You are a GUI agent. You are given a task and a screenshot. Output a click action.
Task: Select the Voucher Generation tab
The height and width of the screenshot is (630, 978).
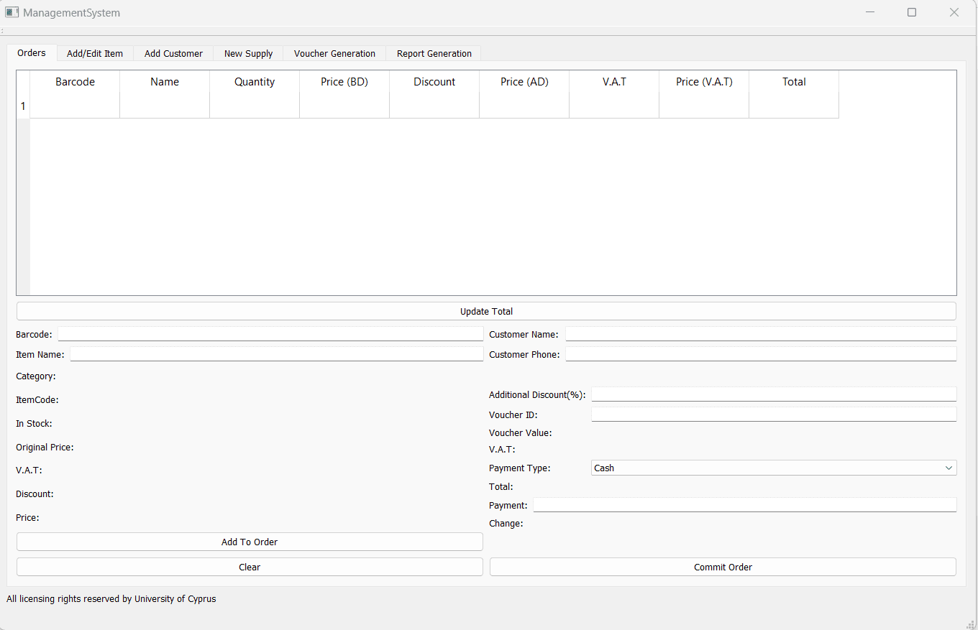click(334, 54)
